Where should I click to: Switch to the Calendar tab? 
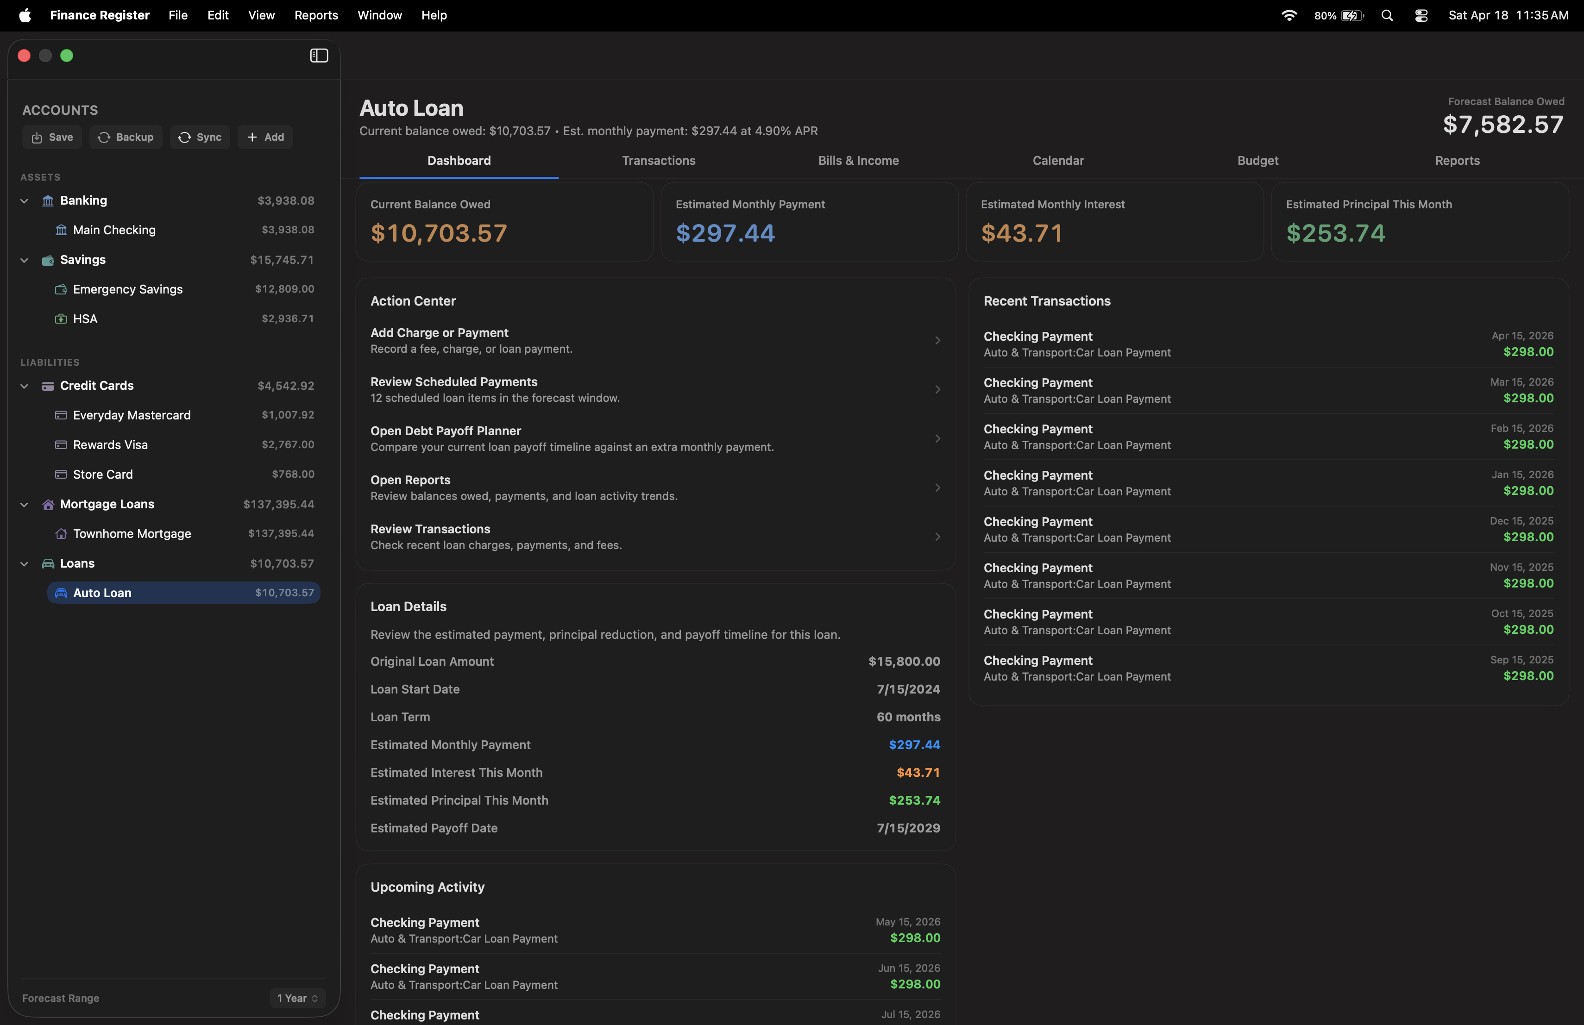pyautogui.click(x=1057, y=160)
